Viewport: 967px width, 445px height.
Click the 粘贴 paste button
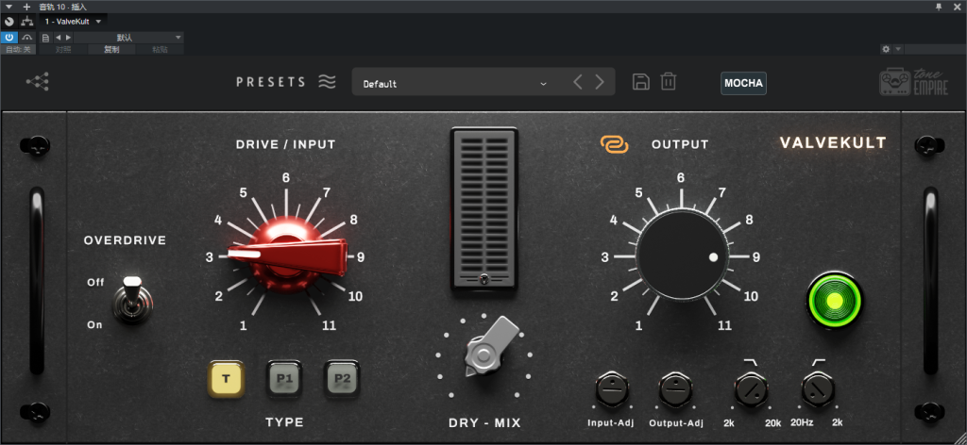click(160, 49)
